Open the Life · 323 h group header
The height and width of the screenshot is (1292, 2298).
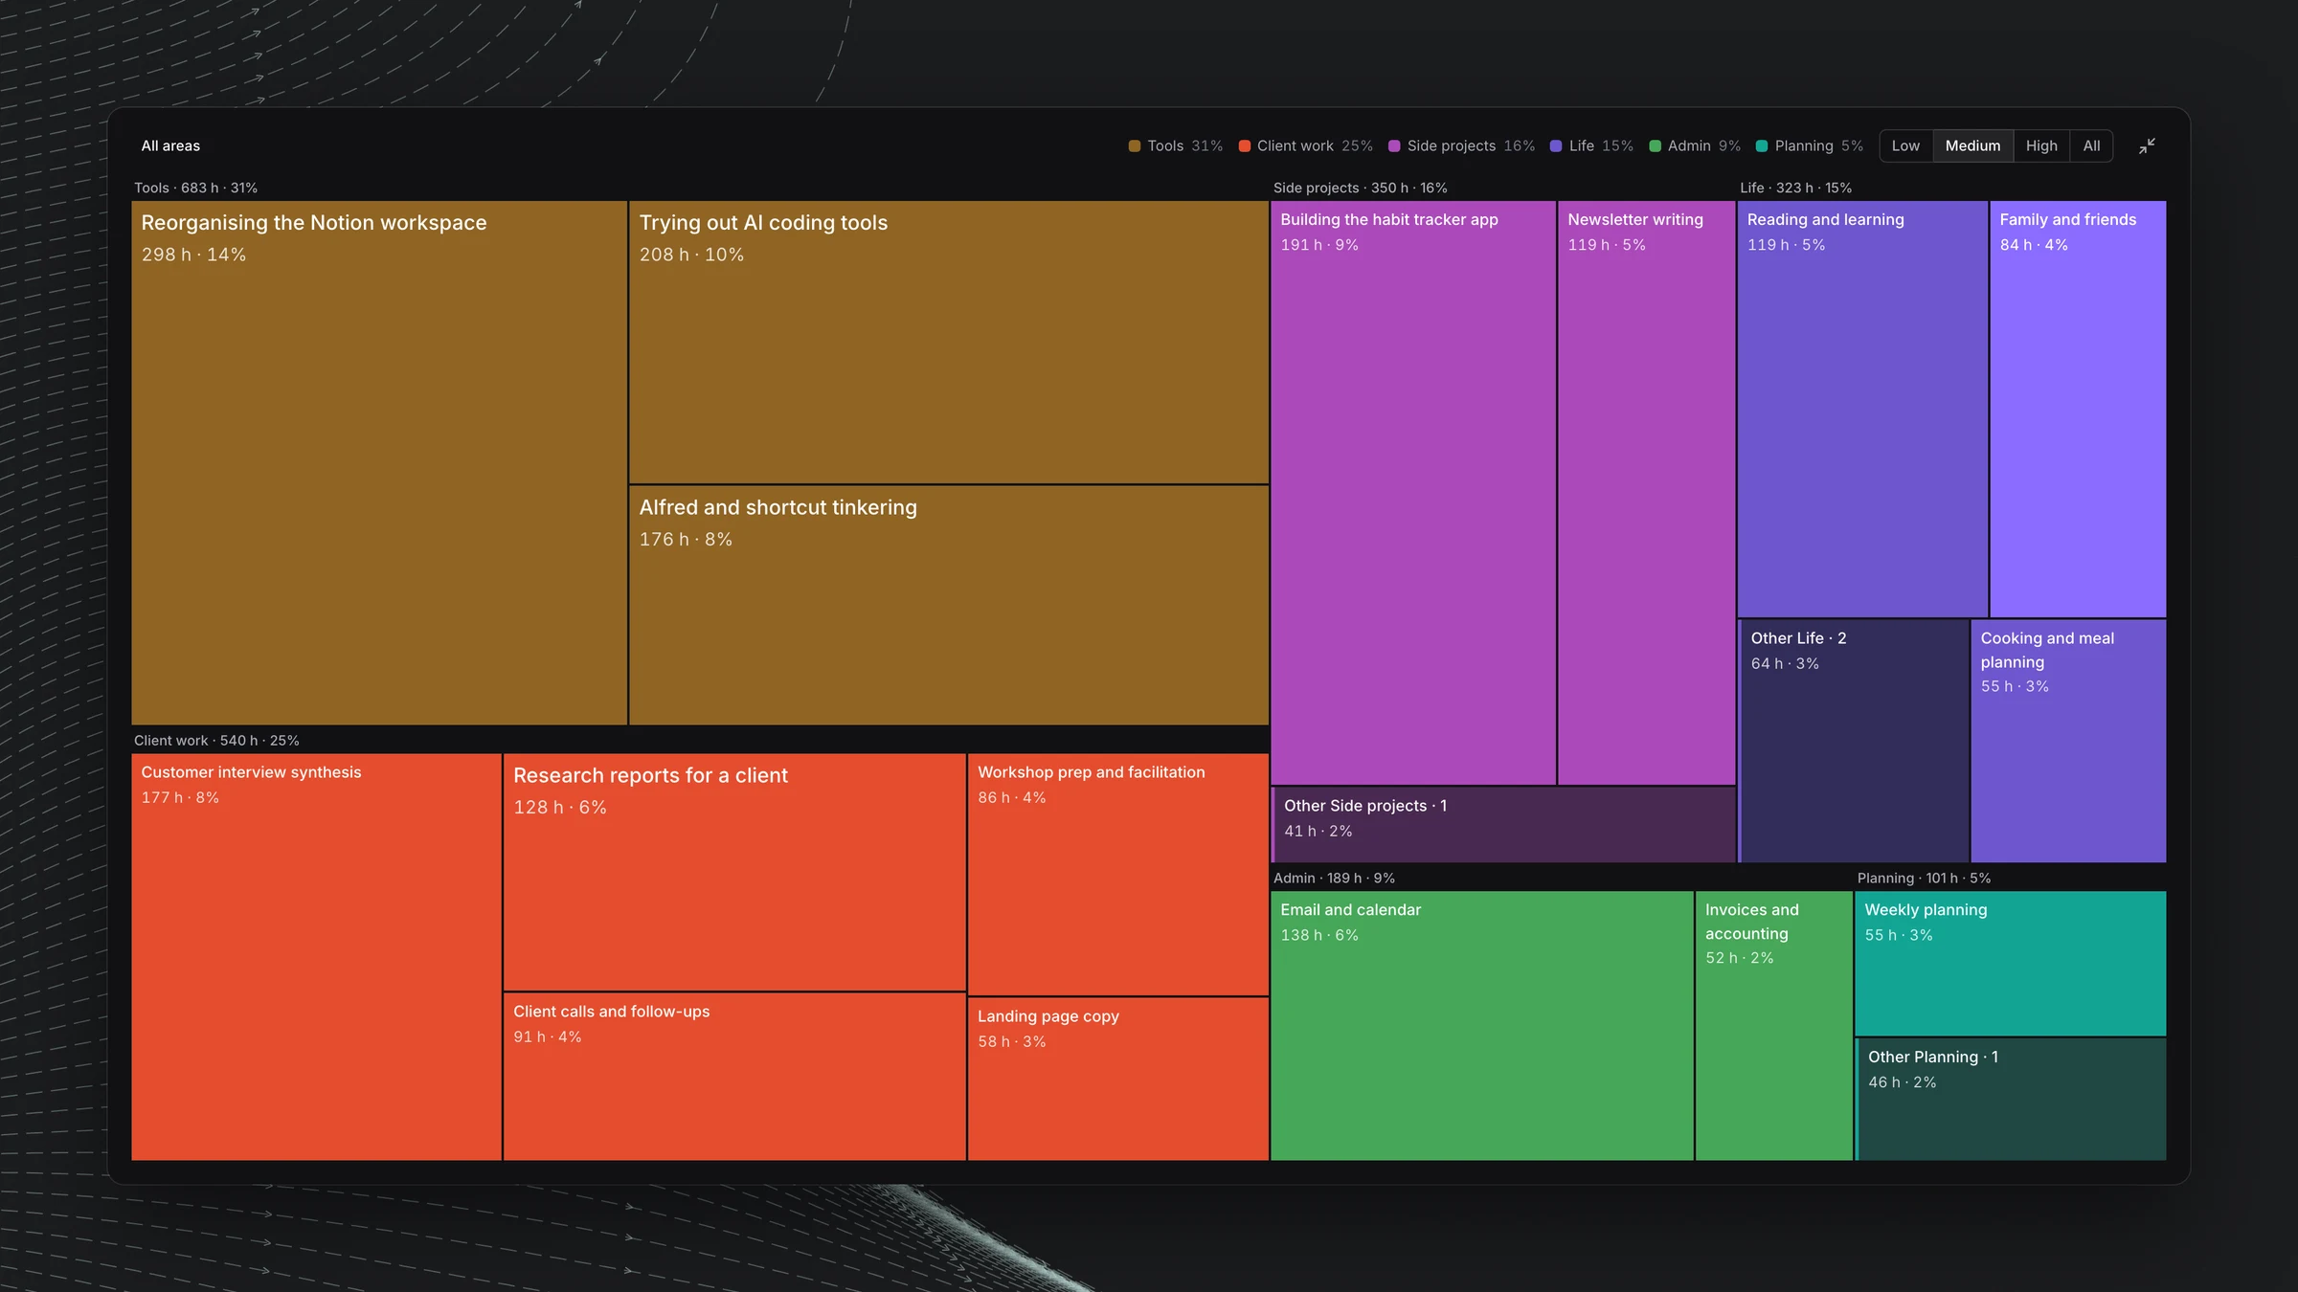point(1795,188)
